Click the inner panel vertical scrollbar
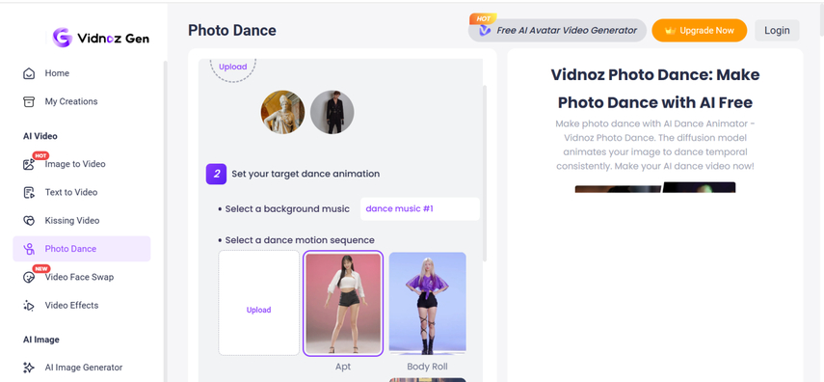The width and height of the screenshot is (824, 382). click(485, 174)
